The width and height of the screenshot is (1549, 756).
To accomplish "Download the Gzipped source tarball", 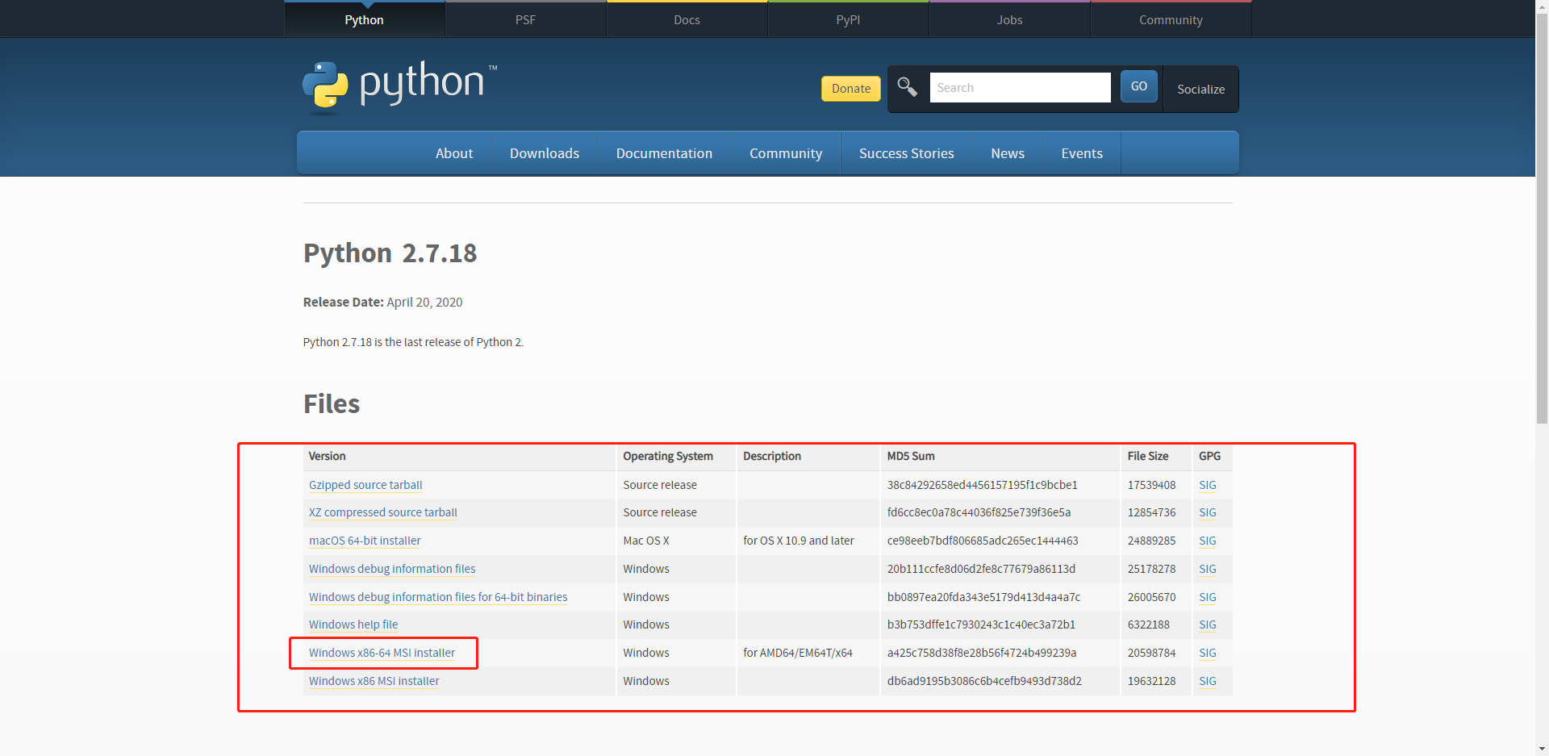I will pyautogui.click(x=365, y=485).
